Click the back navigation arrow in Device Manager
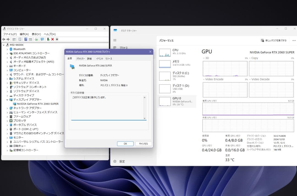 tap(4, 39)
